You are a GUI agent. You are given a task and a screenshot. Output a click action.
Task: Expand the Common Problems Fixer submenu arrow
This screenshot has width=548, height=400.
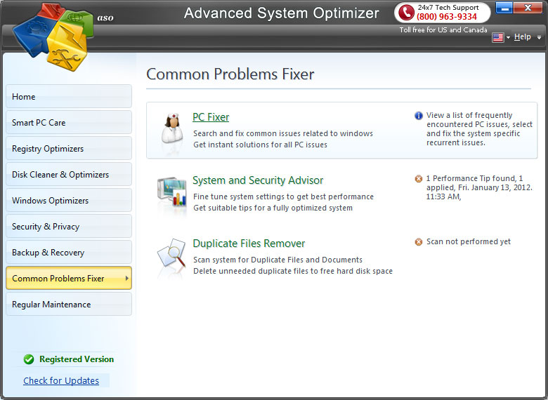pyautogui.click(x=127, y=278)
